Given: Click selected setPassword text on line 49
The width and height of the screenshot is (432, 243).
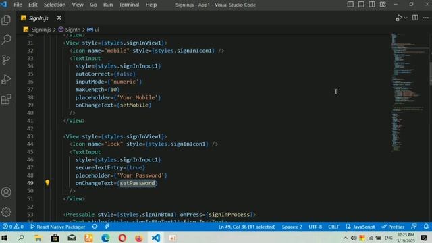Looking at the screenshot, I should [137, 183].
